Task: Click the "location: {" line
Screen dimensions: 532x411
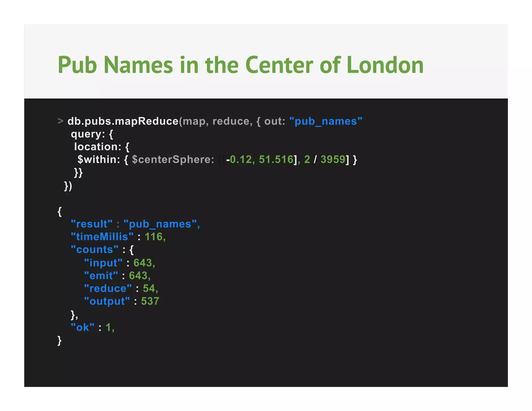Action: [x=102, y=147]
